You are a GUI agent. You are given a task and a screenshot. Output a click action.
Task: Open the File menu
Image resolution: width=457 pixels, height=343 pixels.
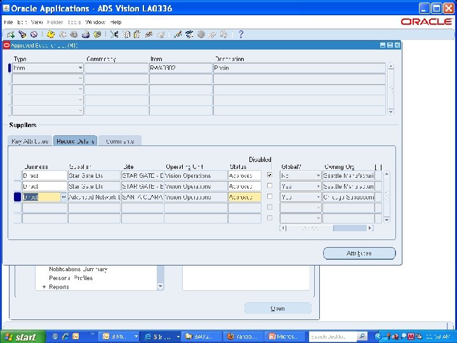tap(8, 22)
